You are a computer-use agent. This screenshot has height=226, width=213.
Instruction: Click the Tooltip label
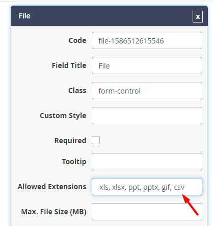[74, 162]
